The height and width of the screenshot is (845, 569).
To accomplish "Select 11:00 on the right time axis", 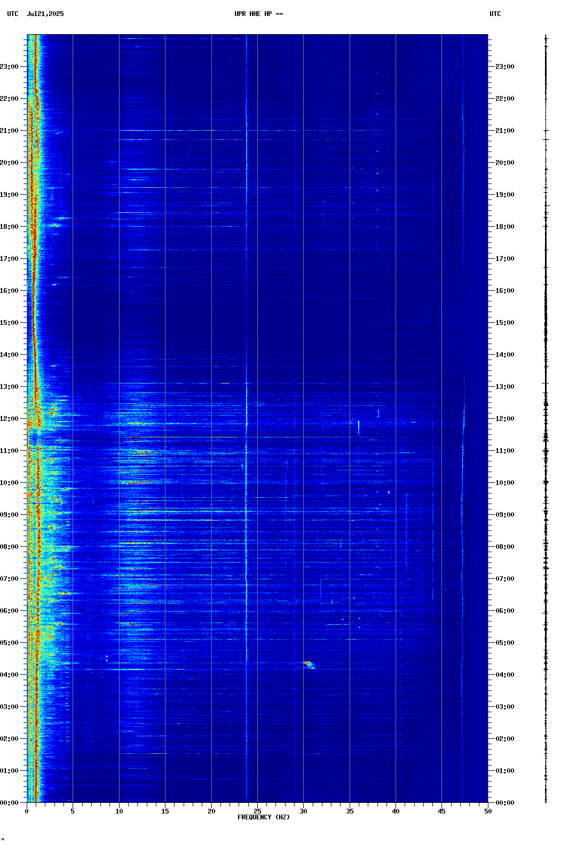I will point(505,451).
